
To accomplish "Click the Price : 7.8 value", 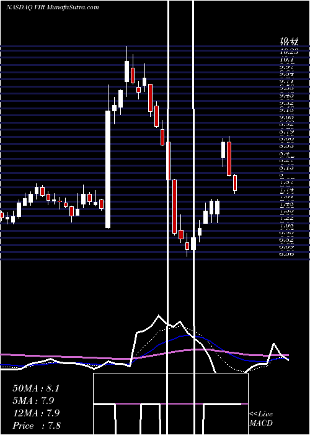I will click(x=37, y=426).
